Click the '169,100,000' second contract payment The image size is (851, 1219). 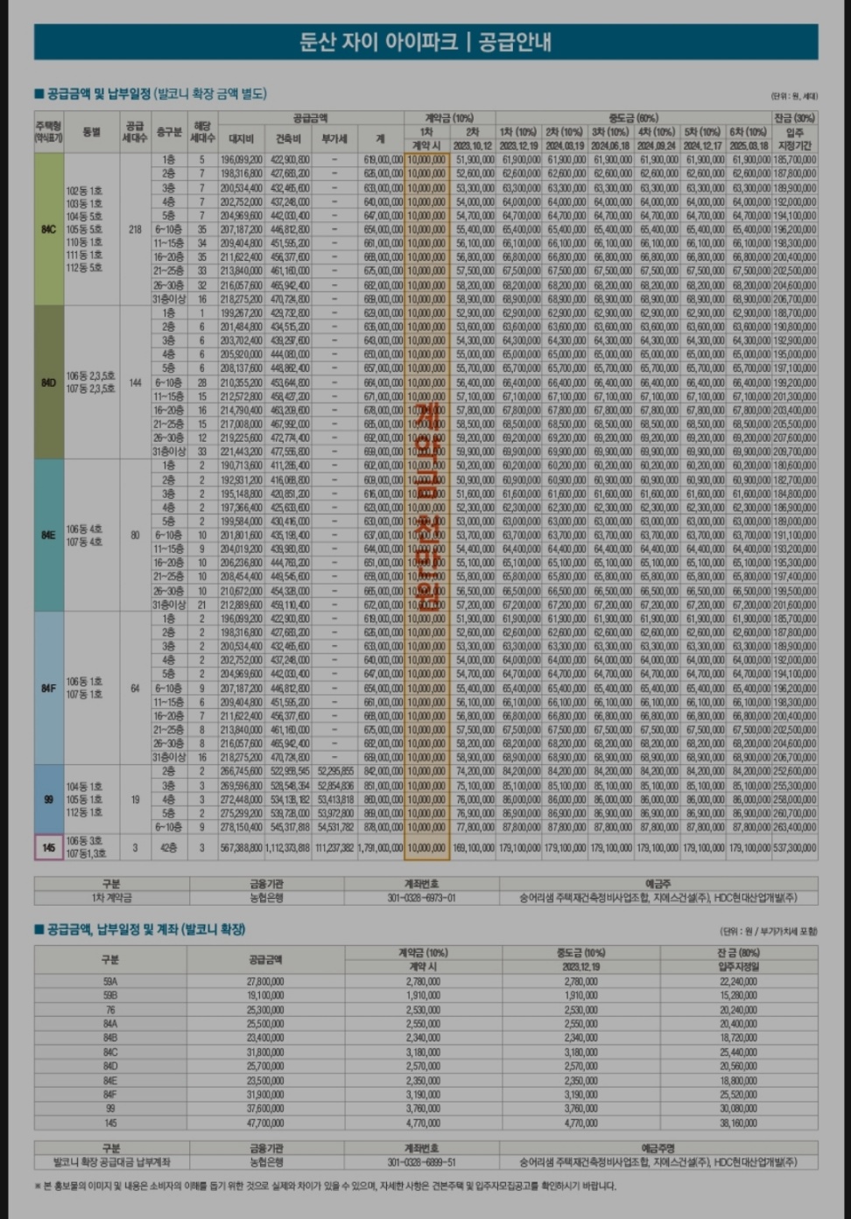(474, 847)
